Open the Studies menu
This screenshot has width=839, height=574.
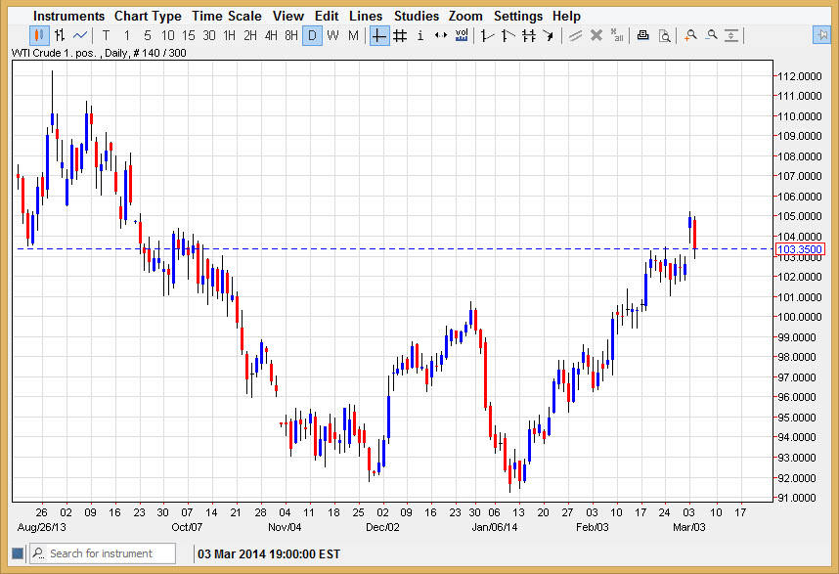point(417,16)
